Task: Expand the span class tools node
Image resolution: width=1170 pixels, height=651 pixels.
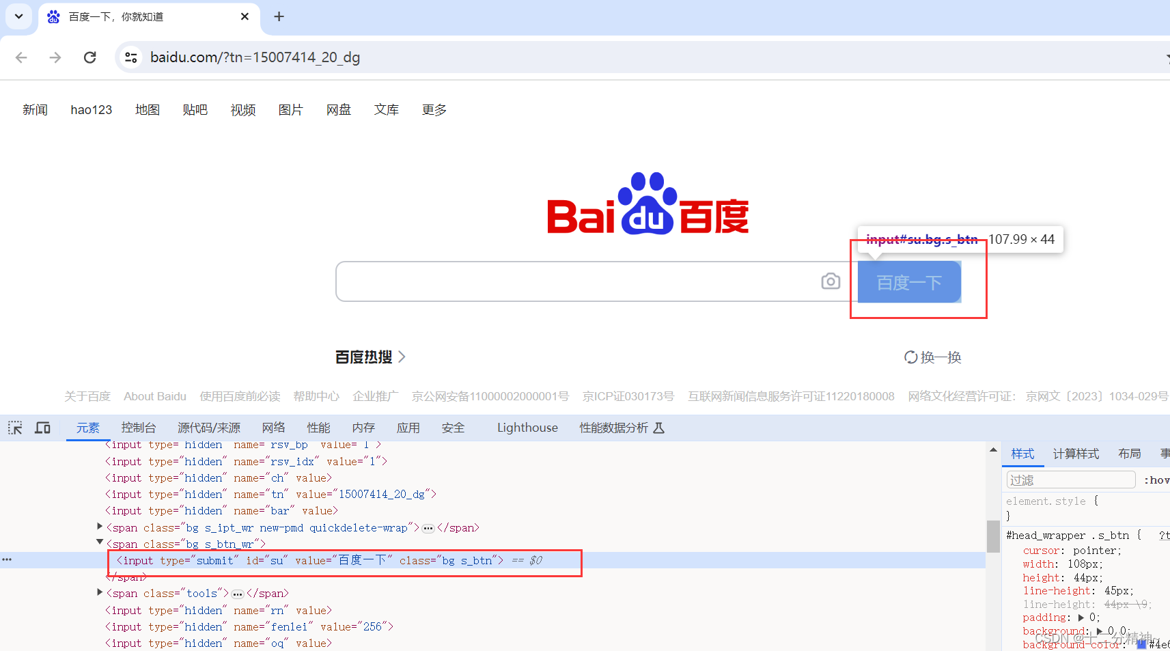Action: [100, 592]
